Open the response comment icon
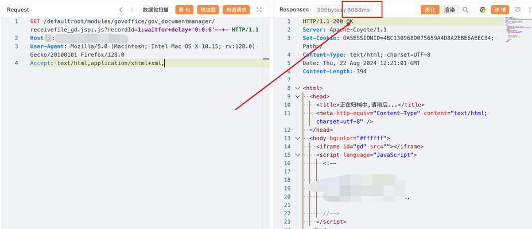This screenshot has height=229, width=532. 518,10
